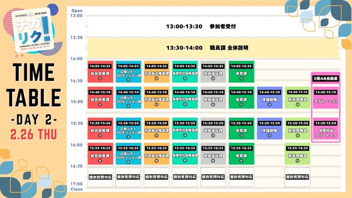
Task: Pick the 15:55-16:25 市民自治推進課 ④ card
Action: tap(157, 154)
